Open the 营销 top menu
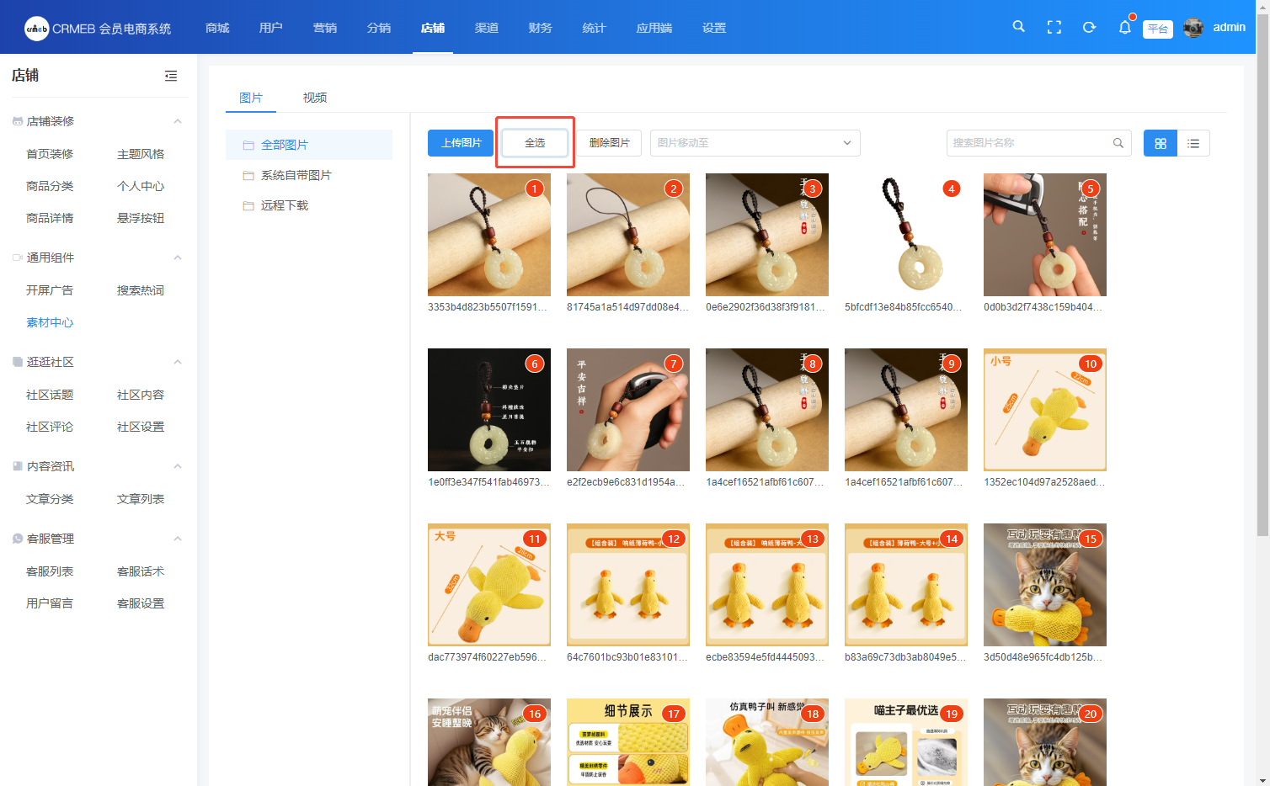This screenshot has width=1270, height=786. [325, 28]
